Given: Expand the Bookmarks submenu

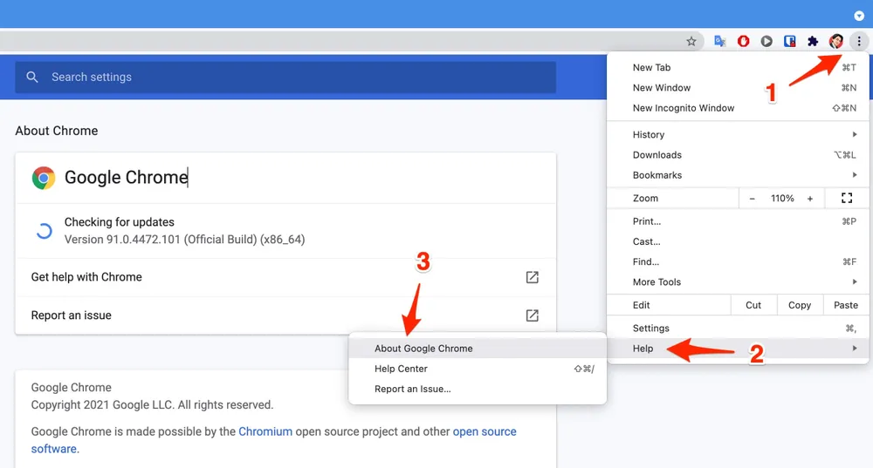Looking at the screenshot, I should point(738,175).
